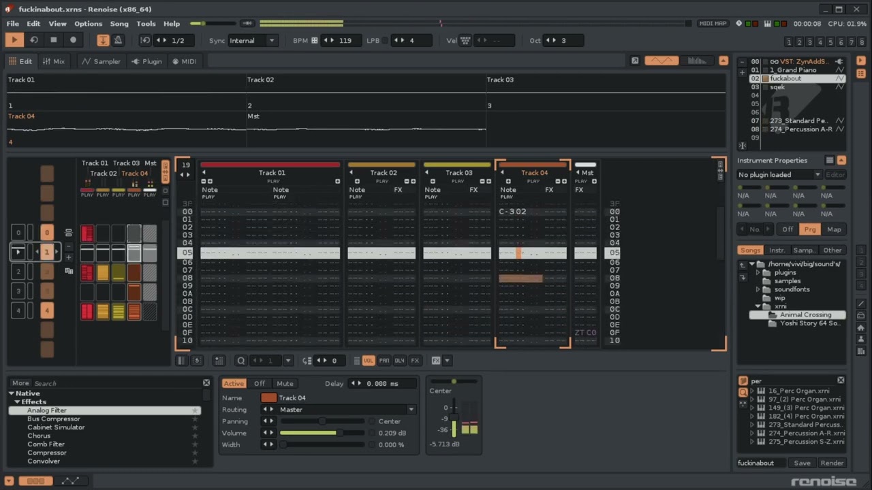Adjust the Track 04 Panning slider
The image size is (872, 490).
[x=322, y=421]
